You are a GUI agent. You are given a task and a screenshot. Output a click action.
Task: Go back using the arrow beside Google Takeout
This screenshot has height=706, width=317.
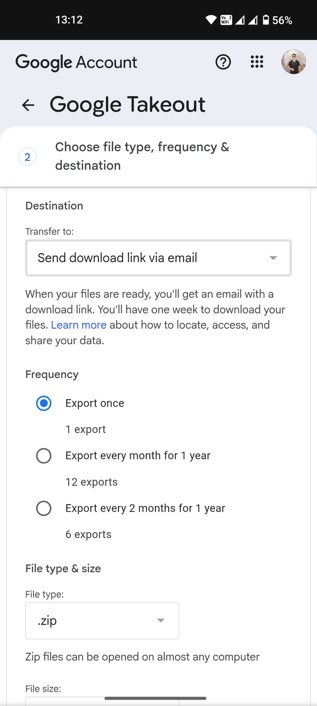(x=28, y=105)
